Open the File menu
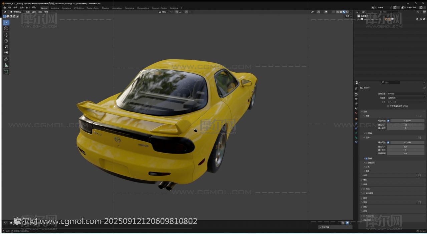 pos(9,8)
